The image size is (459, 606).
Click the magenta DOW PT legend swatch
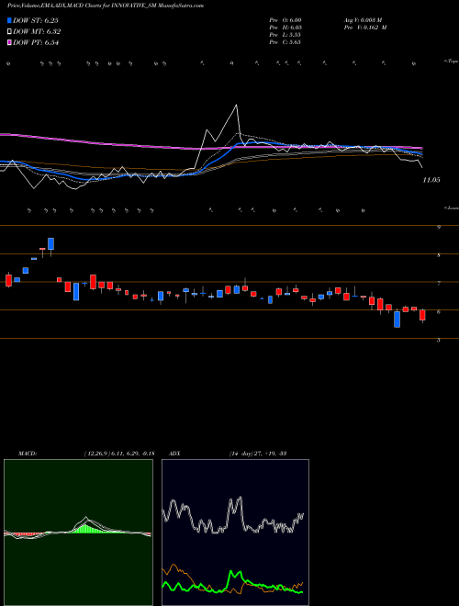click(x=9, y=42)
